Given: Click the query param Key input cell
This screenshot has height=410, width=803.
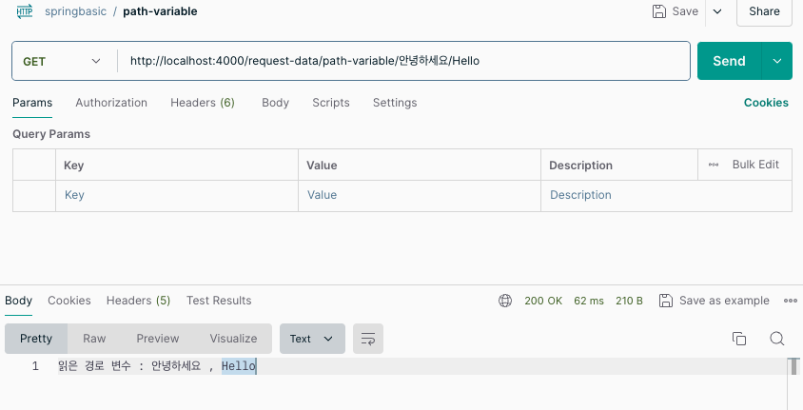Looking at the screenshot, I should point(177,195).
